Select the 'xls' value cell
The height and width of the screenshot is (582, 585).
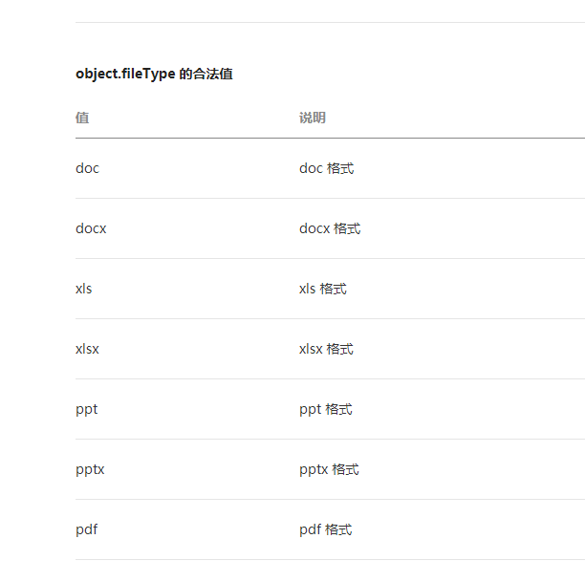tap(83, 289)
